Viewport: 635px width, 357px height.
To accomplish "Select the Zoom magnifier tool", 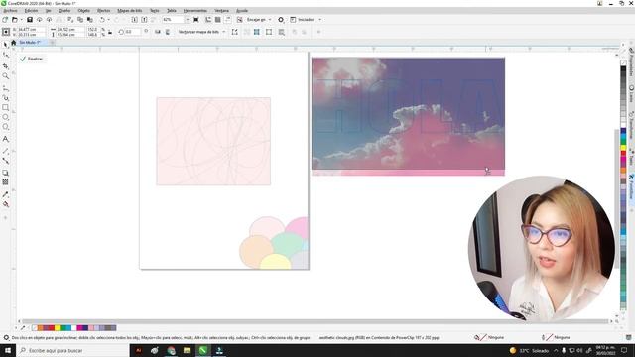I will coord(5,76).
